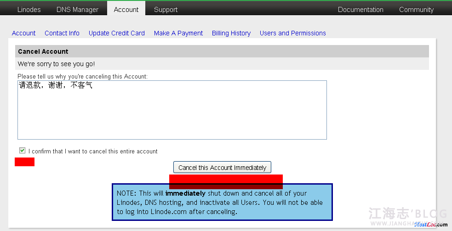Viewport: 452px width, 231px height.
Task: Open the Make A Payment link
Action: pos(178,33)
